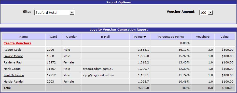Open Robert Lock's member record

[12, 50]
